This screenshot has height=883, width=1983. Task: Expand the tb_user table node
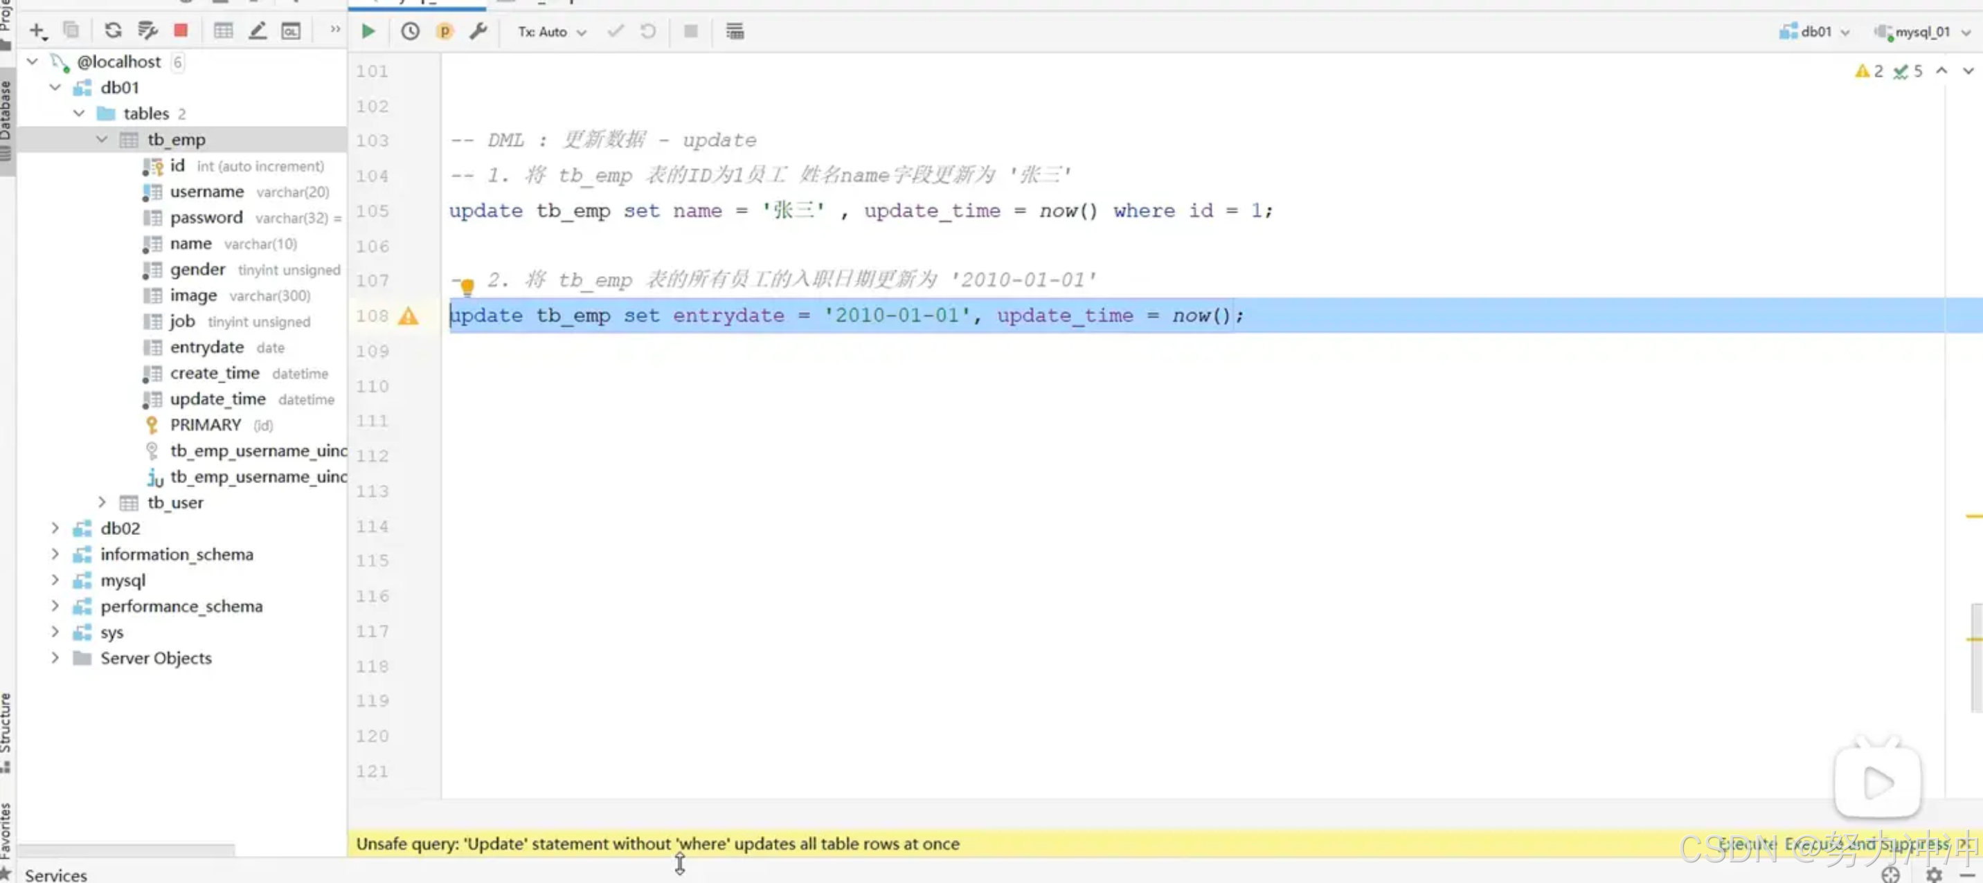pyautogui.click(x=102, y=502)
